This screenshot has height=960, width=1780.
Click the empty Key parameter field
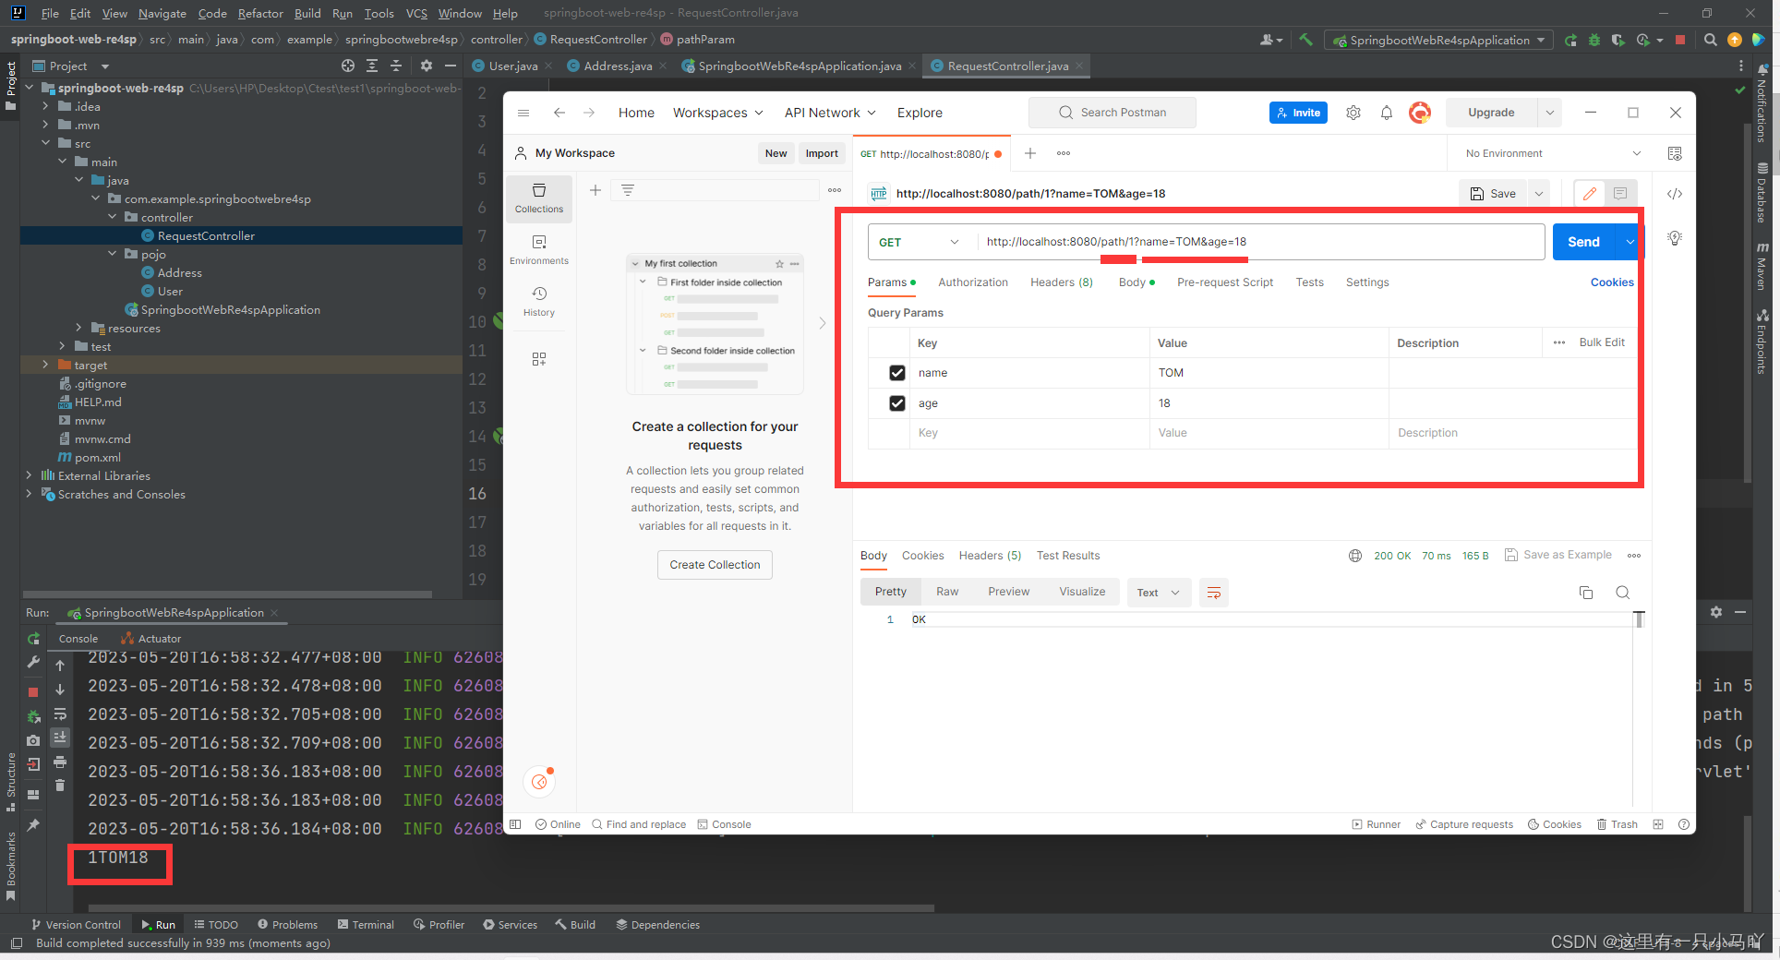tap(1029, 433)
